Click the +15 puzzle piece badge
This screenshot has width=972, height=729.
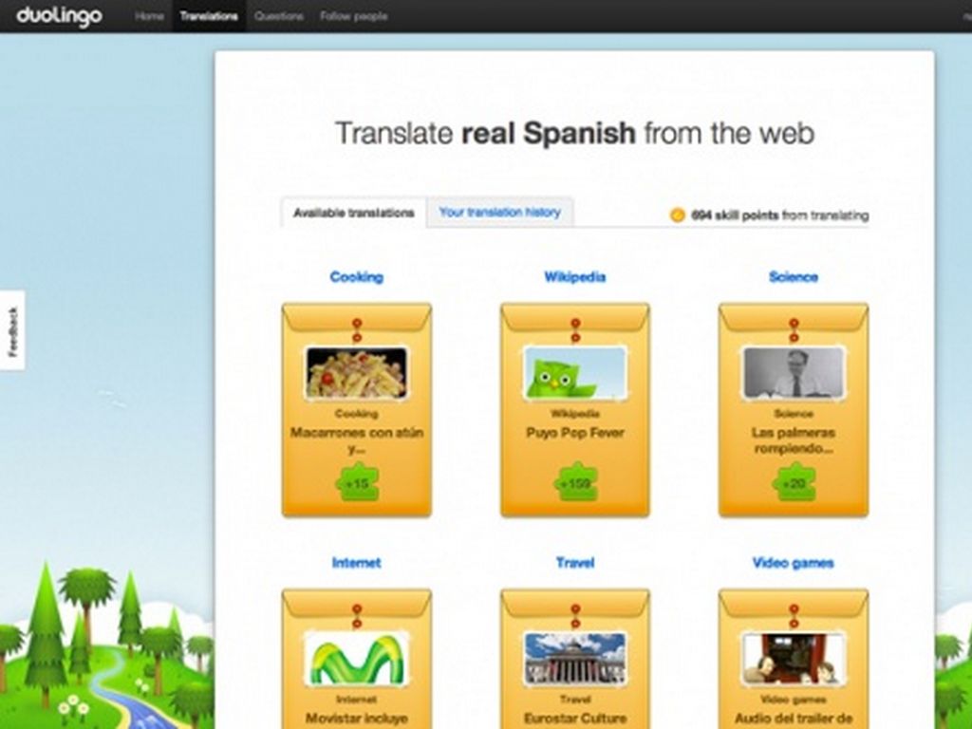click(x=357, y=483)
